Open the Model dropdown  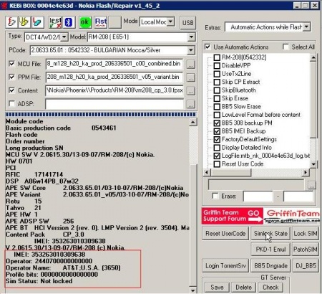pyautogui.click(x=191, y=37)
